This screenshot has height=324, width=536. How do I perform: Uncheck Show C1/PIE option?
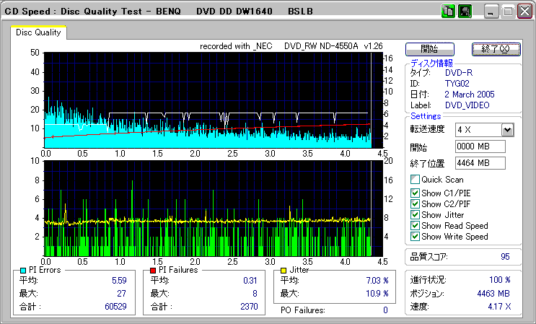[x=414, y=193]
